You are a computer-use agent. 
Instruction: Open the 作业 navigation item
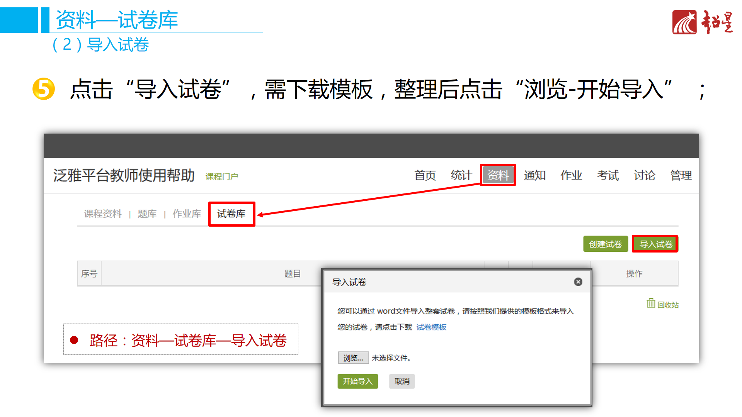coord(571,176)
